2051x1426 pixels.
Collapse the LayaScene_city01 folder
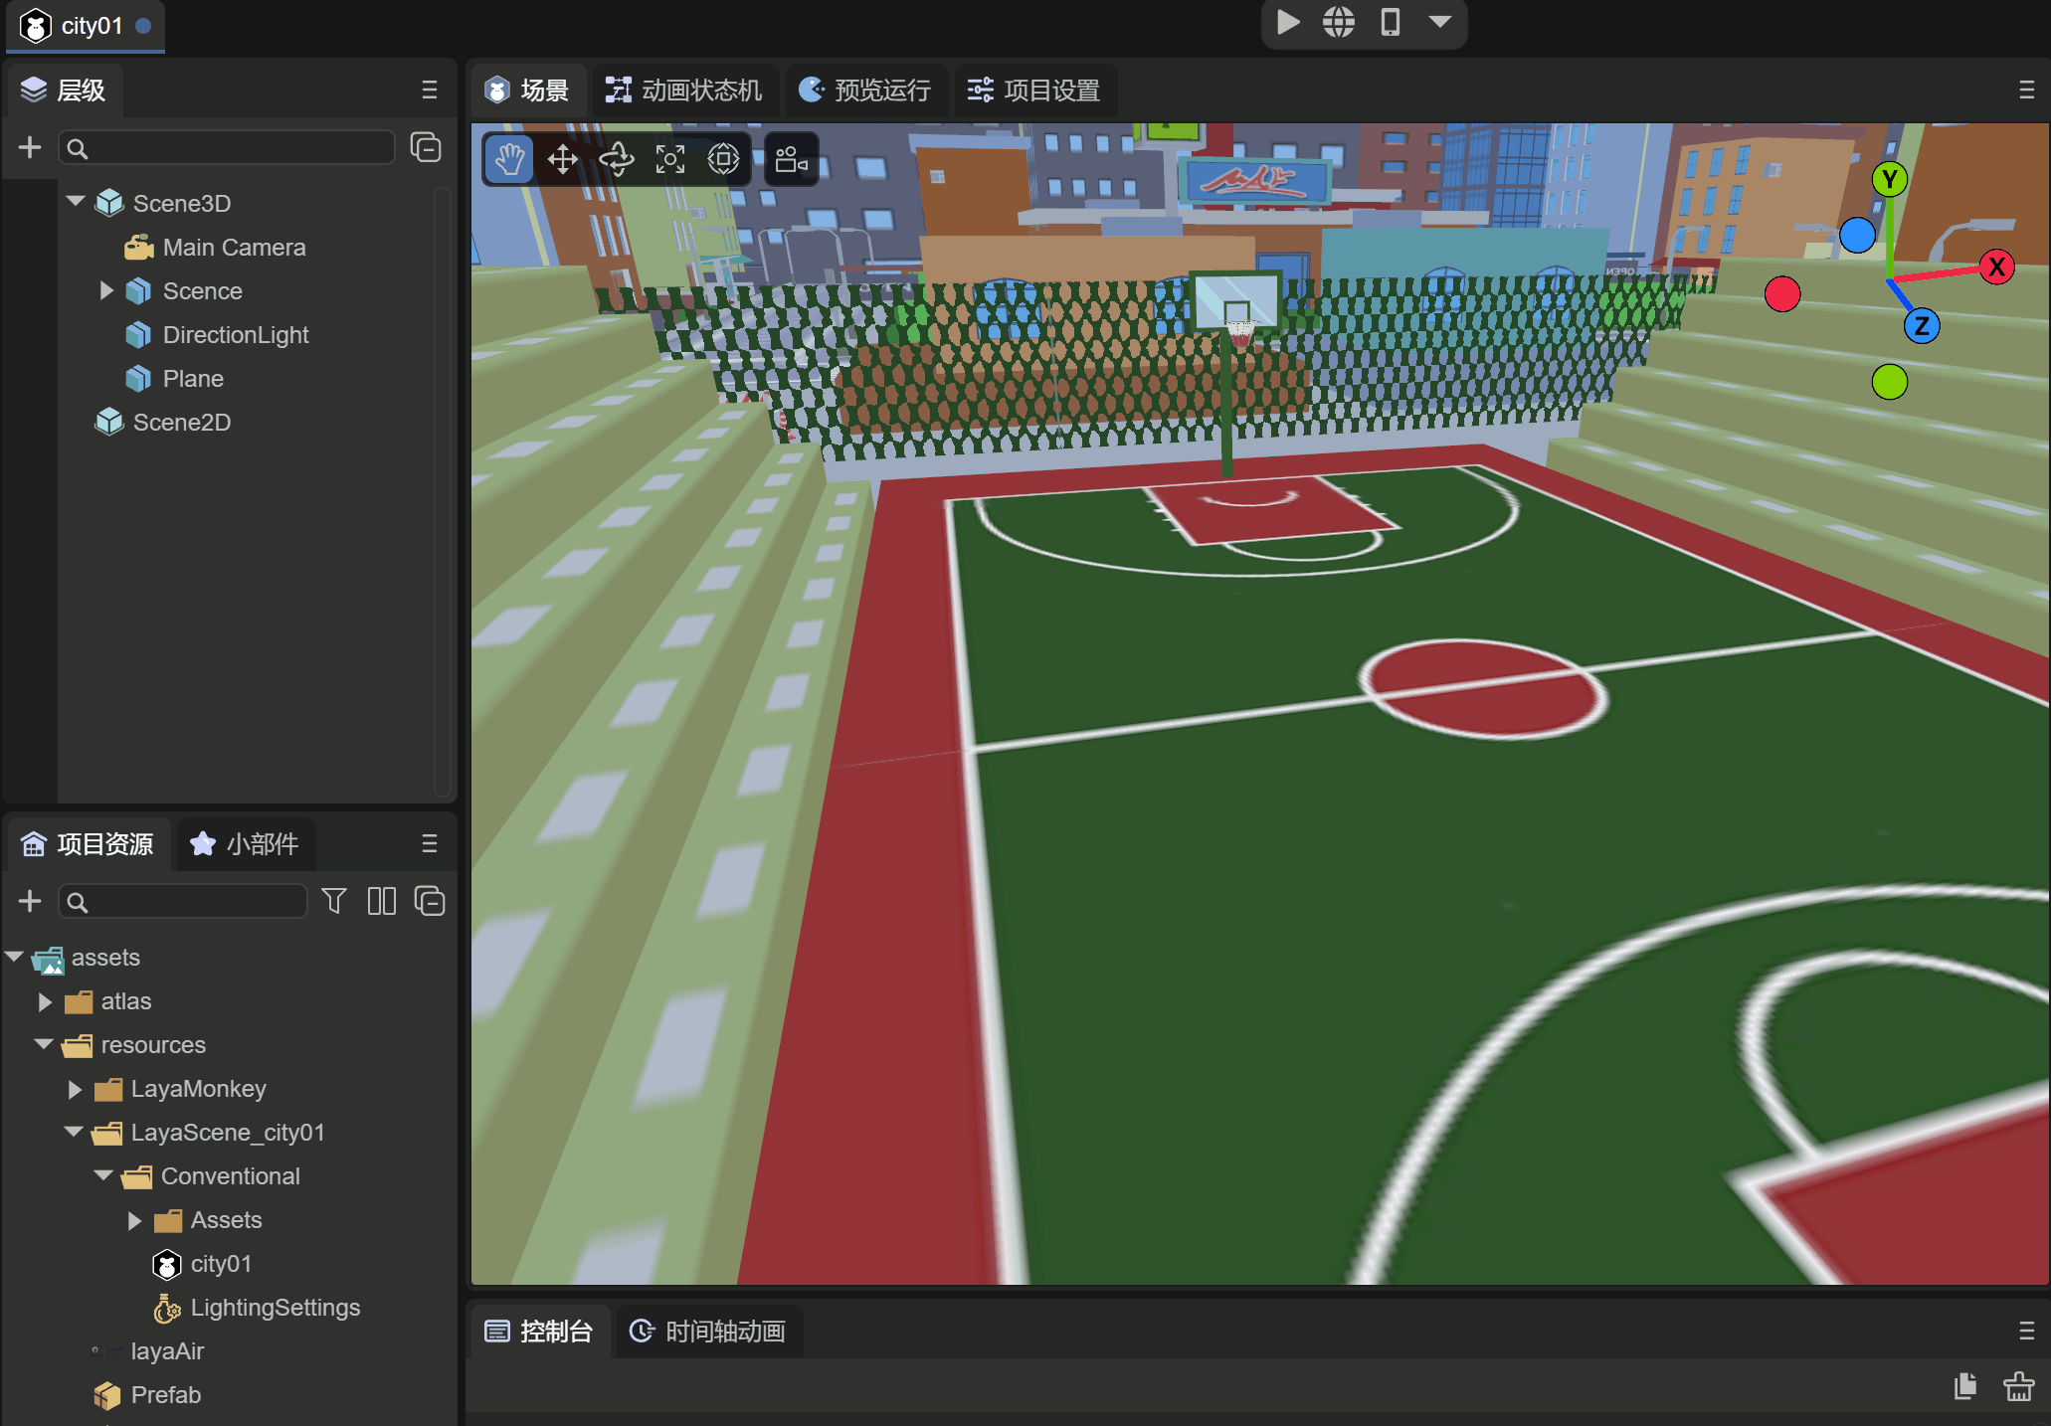[72, 1133]
